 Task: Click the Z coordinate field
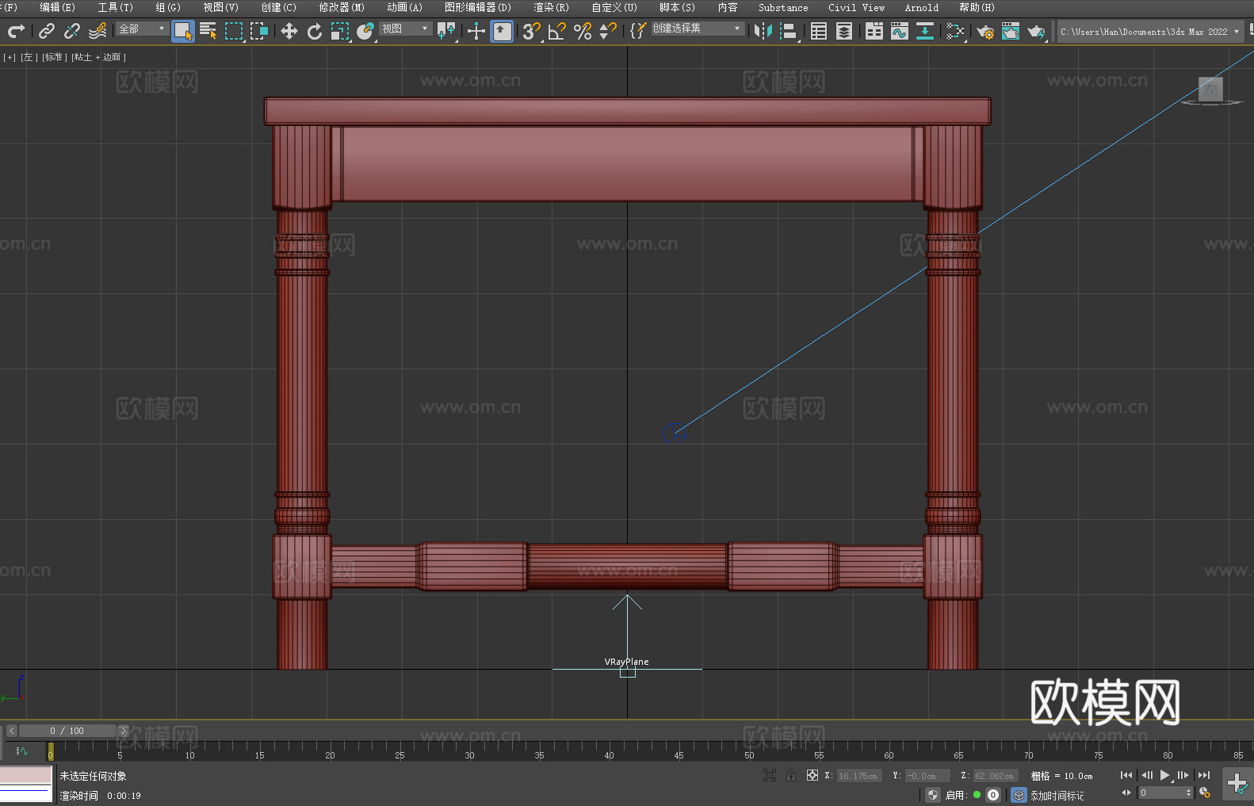point(995,776)
